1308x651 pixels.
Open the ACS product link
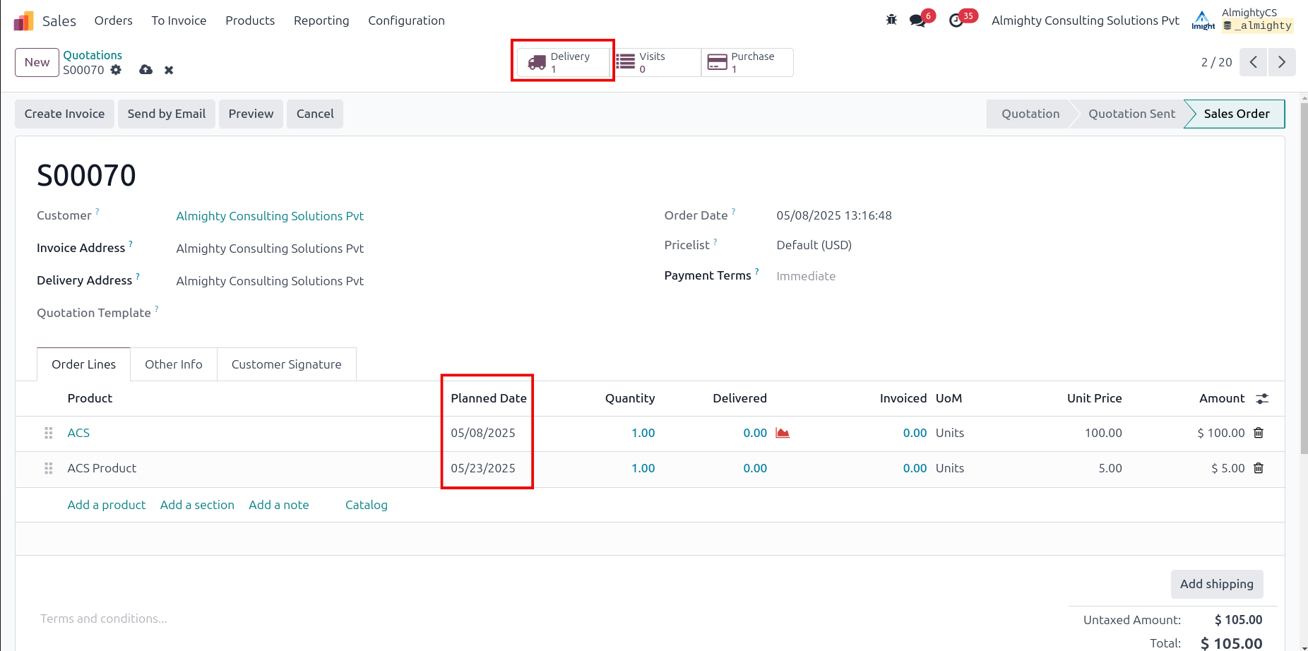pyautogui.click(x=78, y=433)
